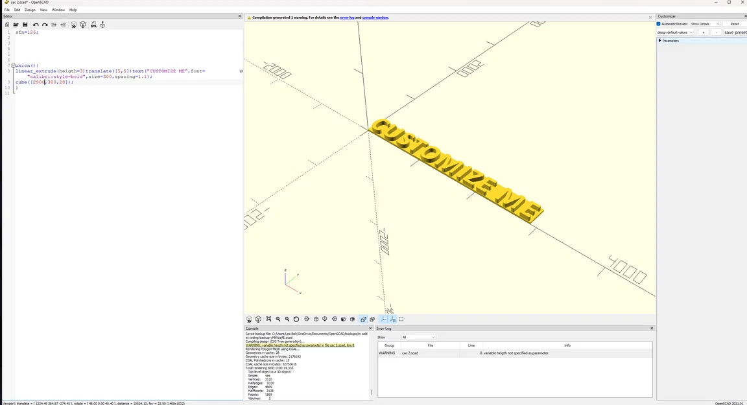Toggle the Automatic Preview checkbox

tap(658, 24)
